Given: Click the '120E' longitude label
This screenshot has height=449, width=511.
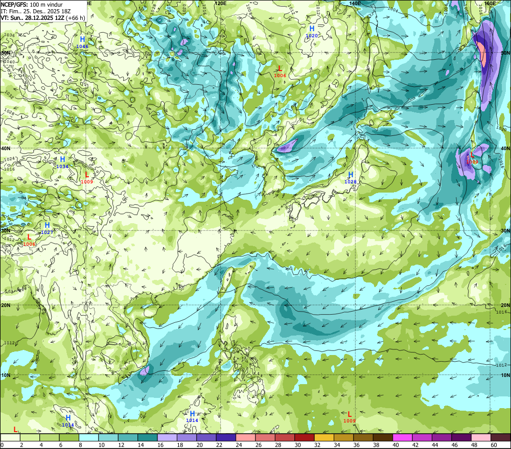Looking at the screenshot, I should (221, 3).
